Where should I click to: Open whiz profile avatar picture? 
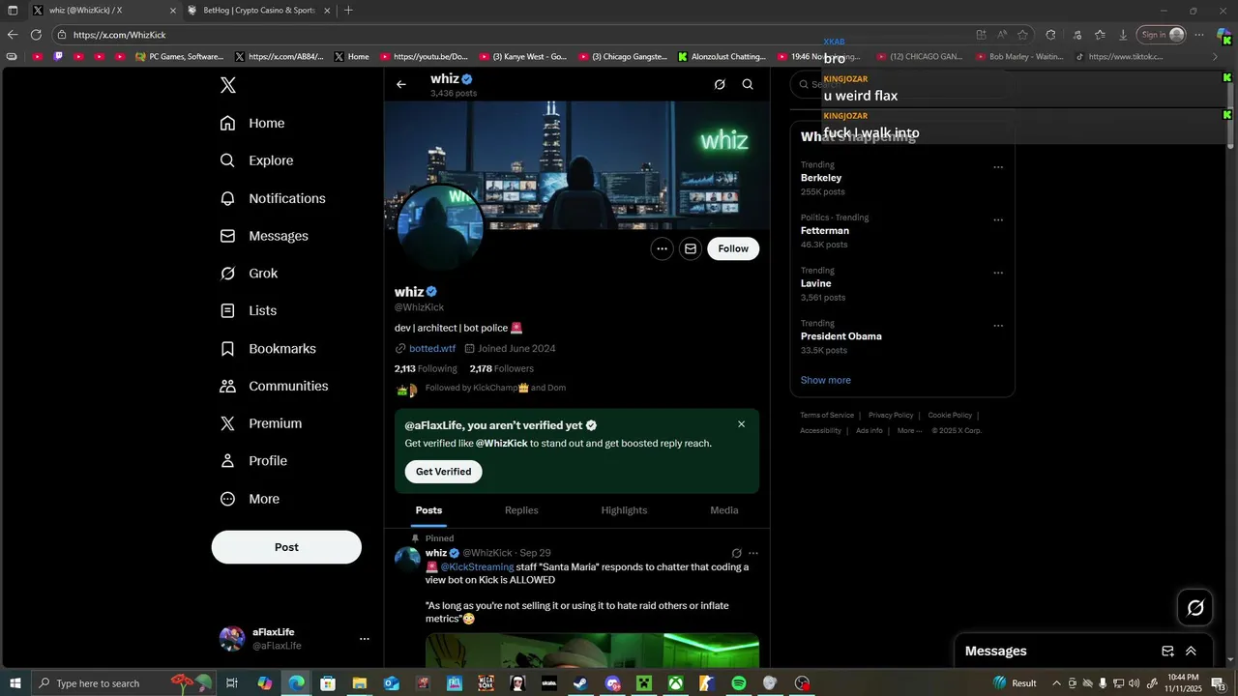440,226
